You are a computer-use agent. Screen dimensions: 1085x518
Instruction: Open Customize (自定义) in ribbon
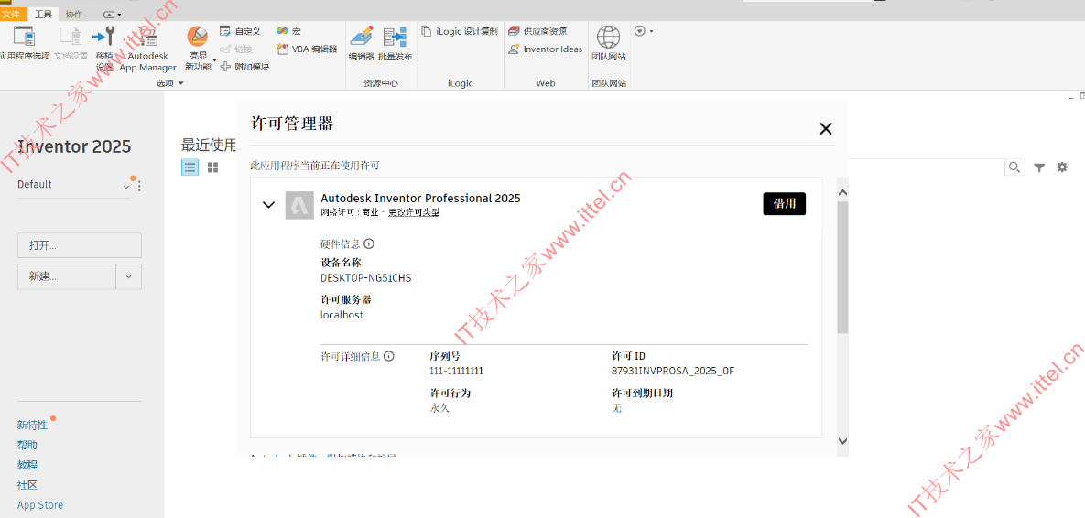pyautogui.click(x=239, y=31)
